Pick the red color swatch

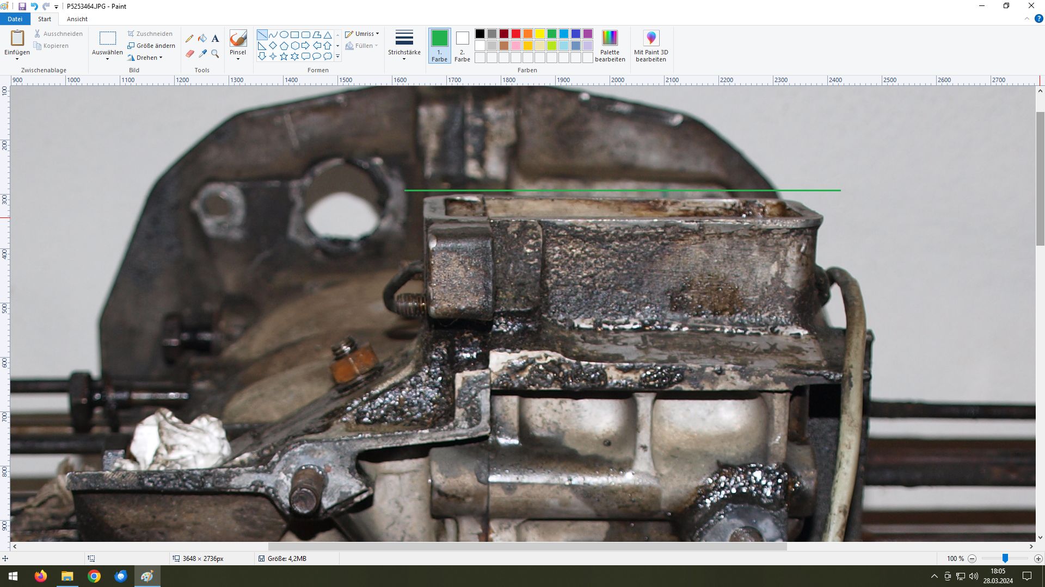(x=515, y=34)
